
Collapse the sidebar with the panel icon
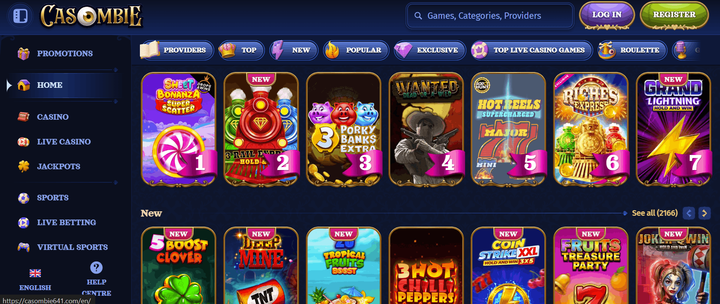20,16
